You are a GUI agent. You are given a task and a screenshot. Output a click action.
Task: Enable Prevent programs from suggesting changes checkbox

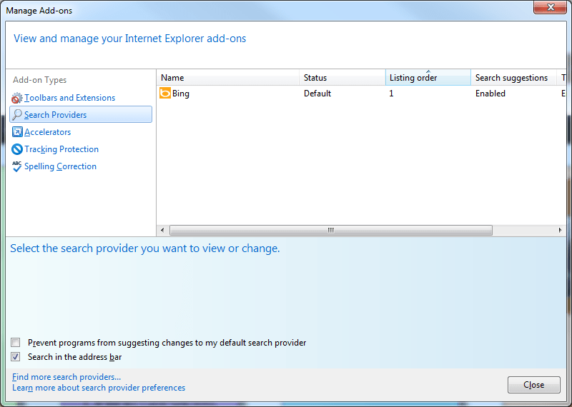[x=15, y=343]
